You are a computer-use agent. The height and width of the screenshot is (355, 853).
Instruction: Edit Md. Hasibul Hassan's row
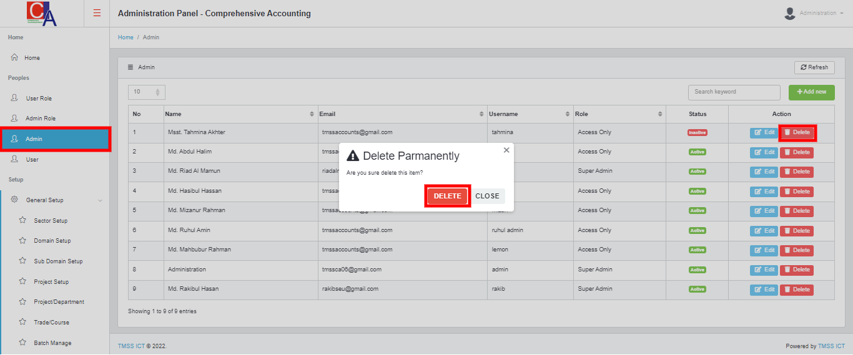coord(764,192)
